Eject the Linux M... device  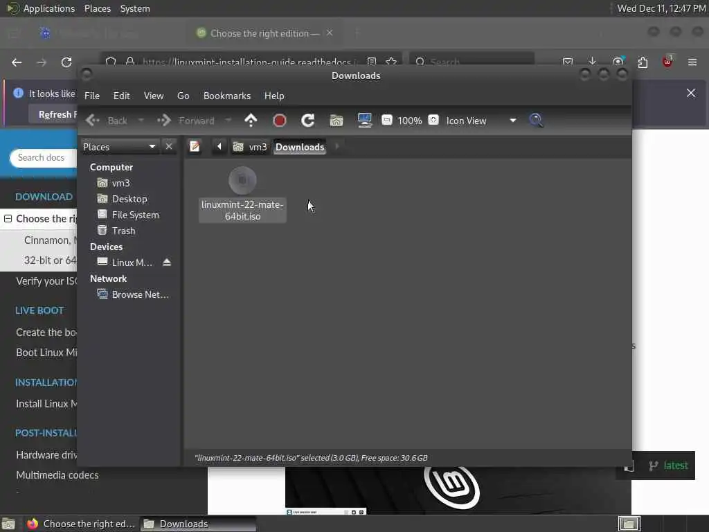[167, 263]
